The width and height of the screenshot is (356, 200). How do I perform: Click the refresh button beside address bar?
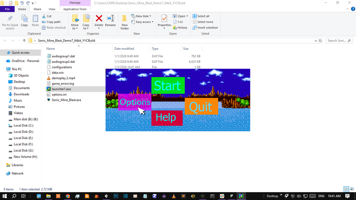320,41
